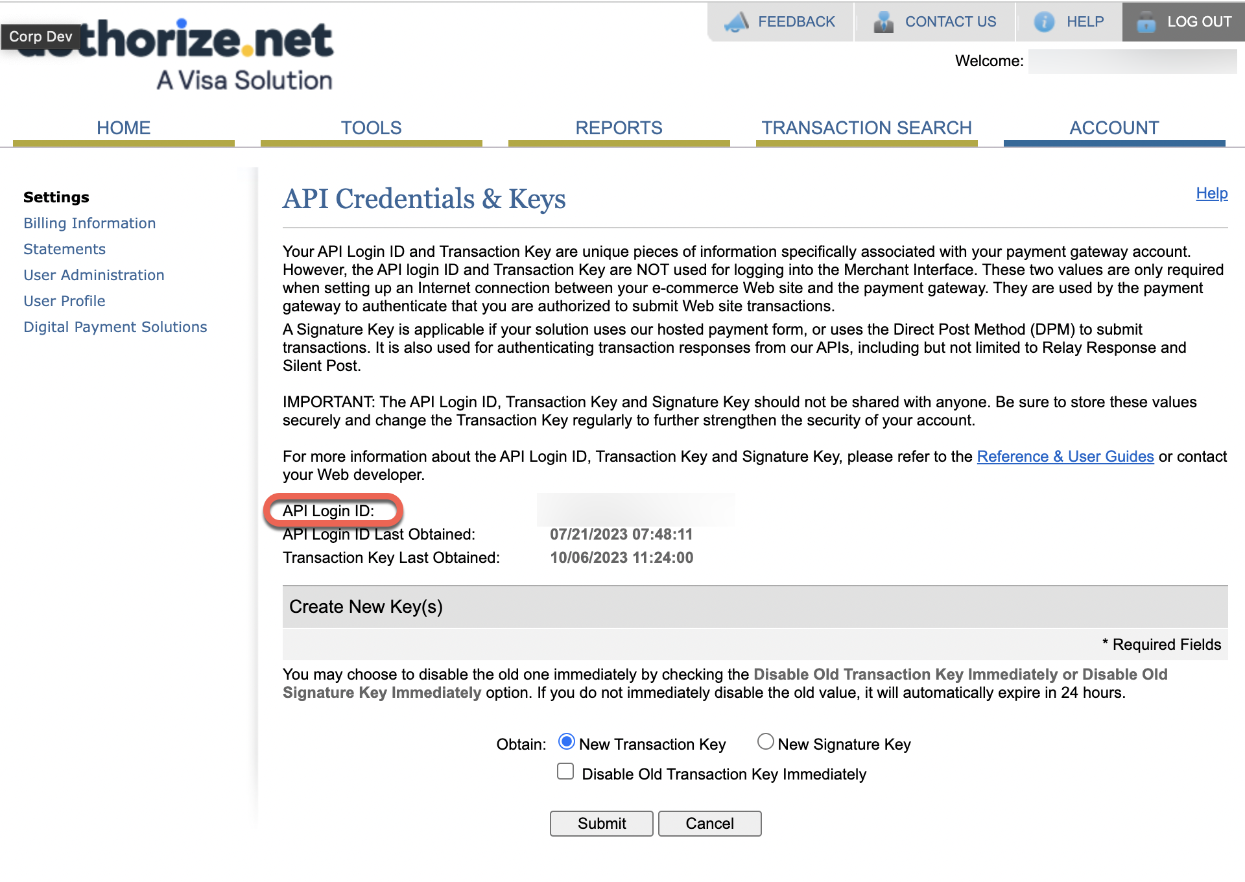Click the Transaction Search tab icon
This screenshot has width=1245, height=882.
pos(866,127)
